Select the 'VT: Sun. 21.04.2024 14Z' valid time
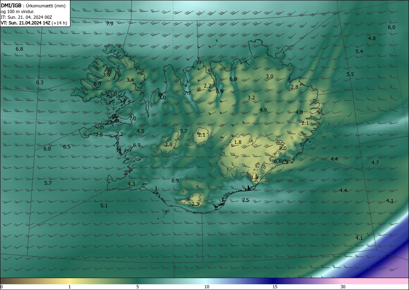The width and height of the screenshot is (409, 290). (26, 23)
